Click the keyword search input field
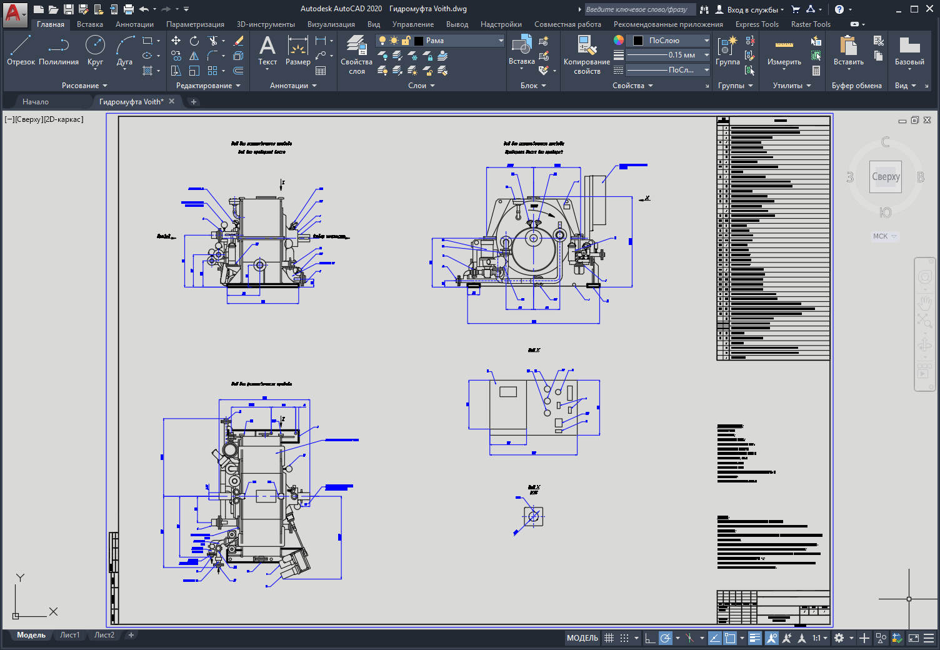940x650 pixels. pyautogui.click(x=637, y=9)
